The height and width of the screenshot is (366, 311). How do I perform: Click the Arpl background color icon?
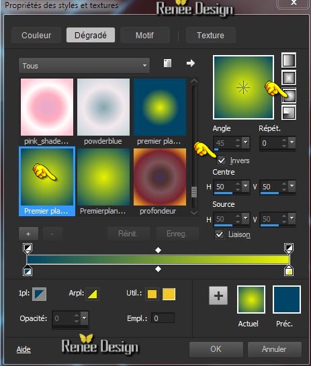point(93,294)
